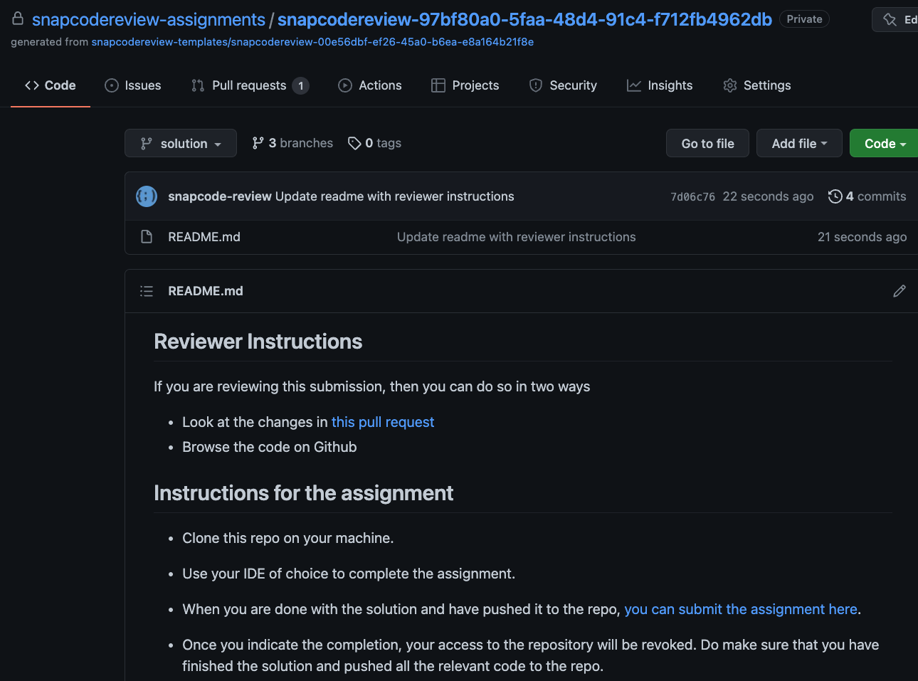Open the repository Settings tab

pyautogui.click(x=757, y=85)
